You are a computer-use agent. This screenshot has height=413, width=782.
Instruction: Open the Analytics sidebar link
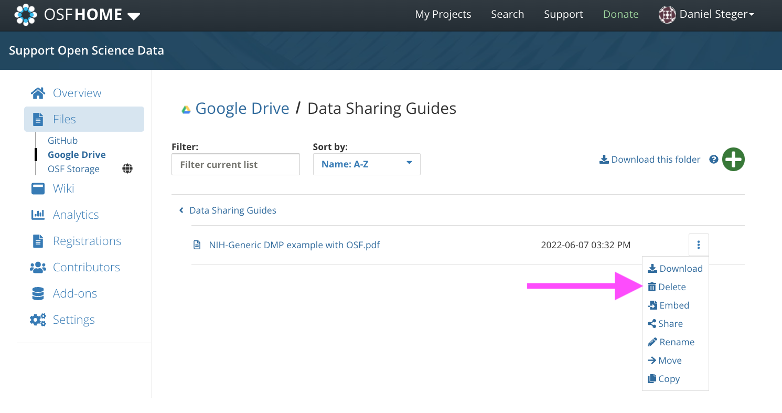[76, 215]
